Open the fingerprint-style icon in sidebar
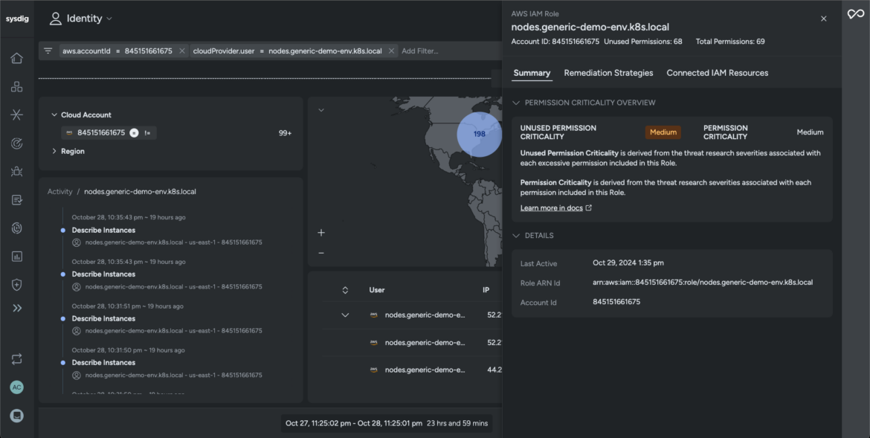870x438 pixels. 16,228
